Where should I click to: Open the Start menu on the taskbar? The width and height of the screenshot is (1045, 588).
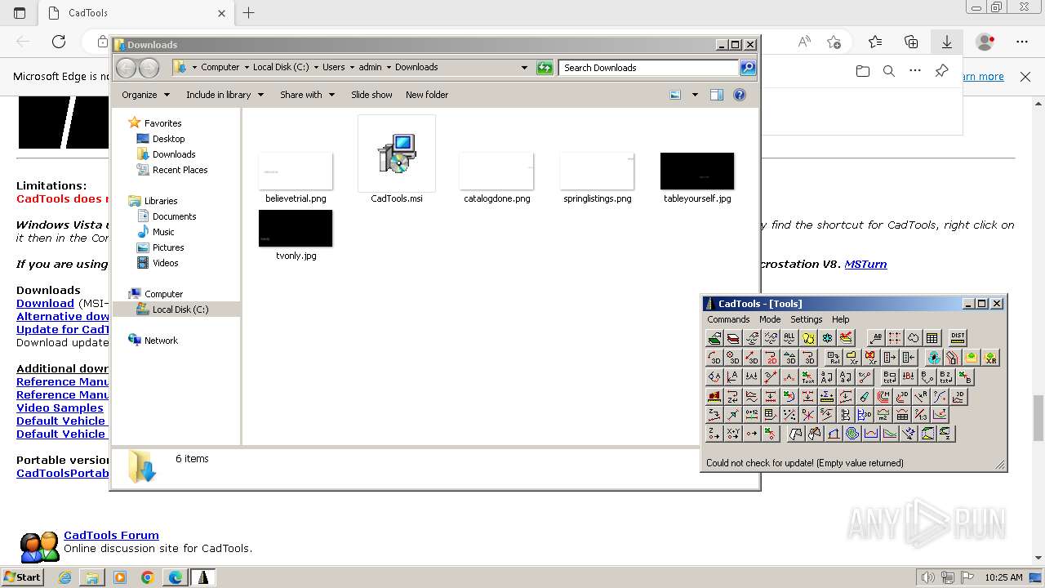[22, 577]
